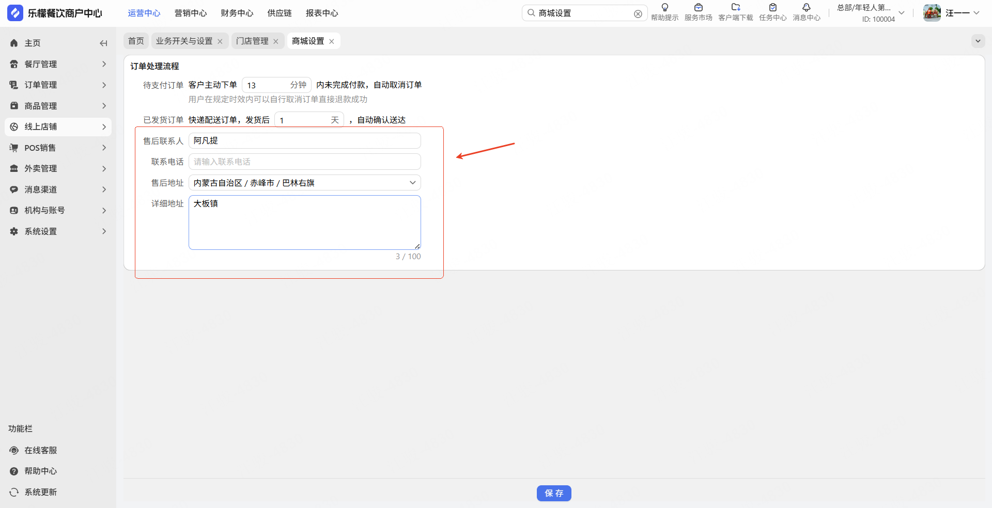The image size is (992, 508).
Task: Click the 用户在规定时效内可以自行取消订单直接退款成功 hint
Action: point(278,99)
